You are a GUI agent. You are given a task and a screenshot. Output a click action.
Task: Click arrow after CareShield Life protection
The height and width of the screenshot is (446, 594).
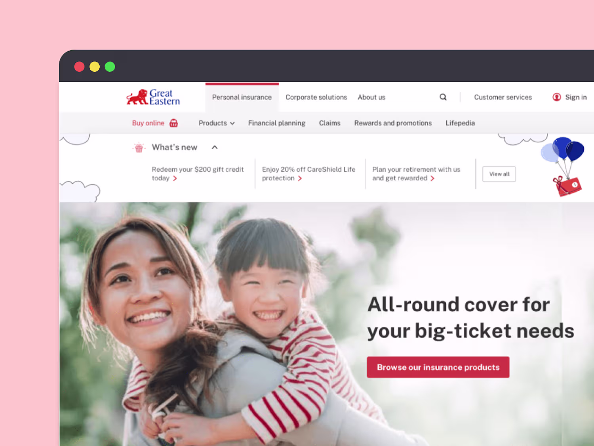click(x=300, y=178)
